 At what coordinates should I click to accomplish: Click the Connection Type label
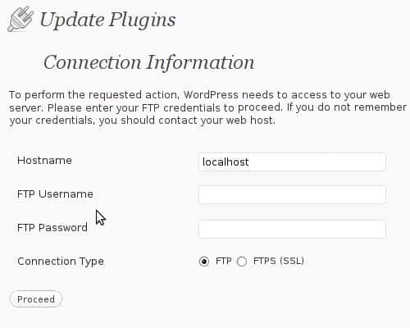pos(61,262)
